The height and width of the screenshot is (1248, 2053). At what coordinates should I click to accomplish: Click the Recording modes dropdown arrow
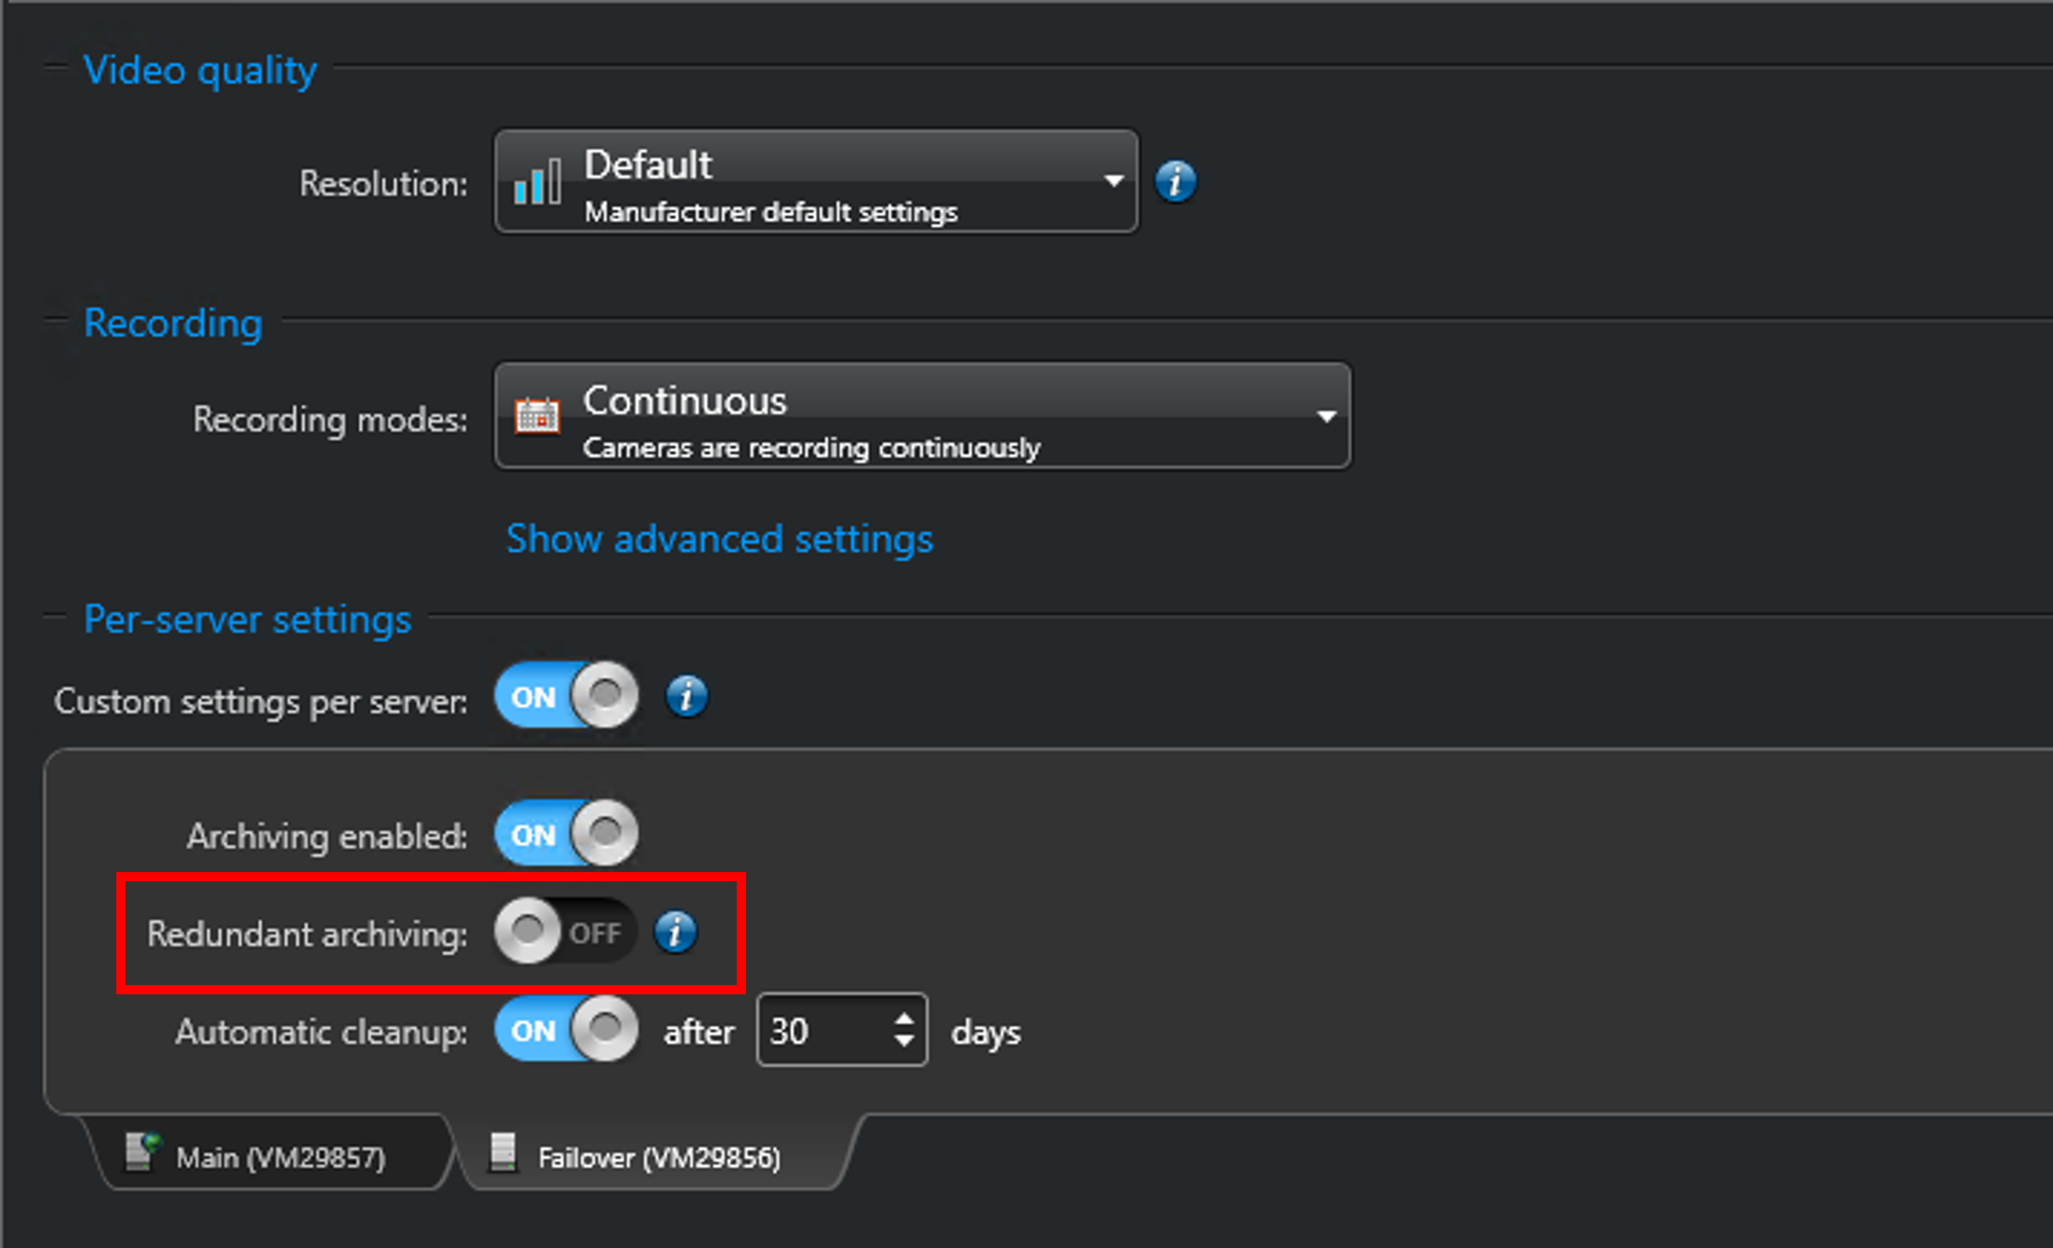coord(1326,416)
